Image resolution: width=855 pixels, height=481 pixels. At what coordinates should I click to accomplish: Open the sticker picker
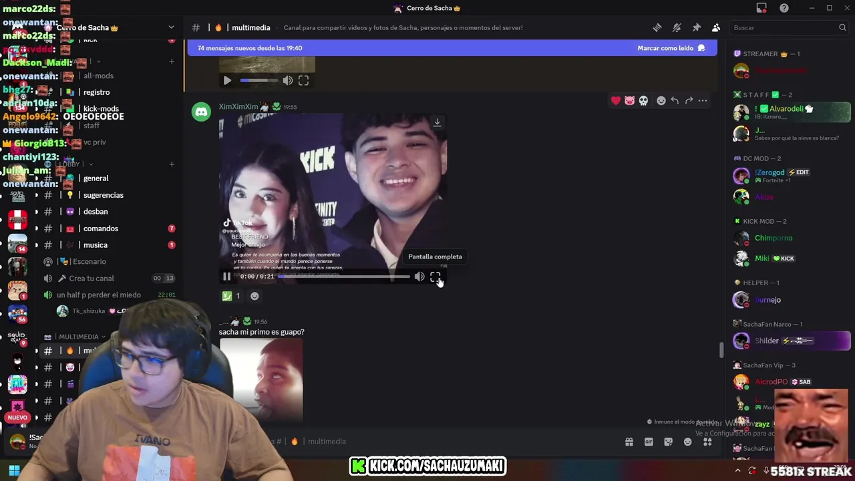[x=668, y=442]
